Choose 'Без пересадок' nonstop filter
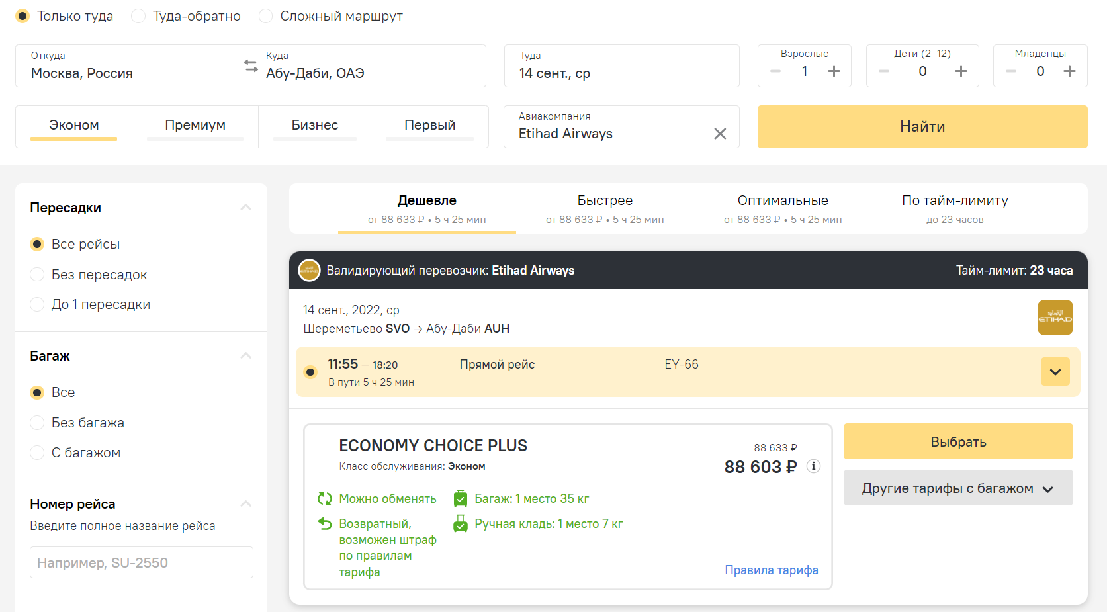The width and height of the screenshot is (1107, 612). (38, 275)
